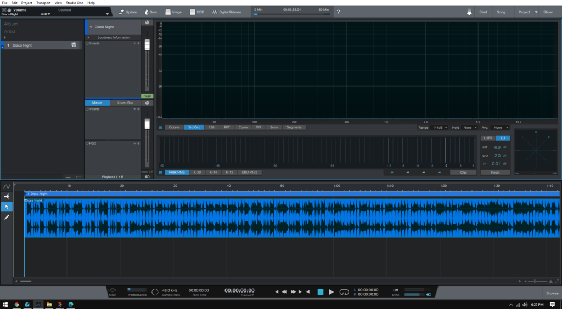Select the Arrow tool in timeline toolbar
Screen dimensions: 562x309
point(7,207)
